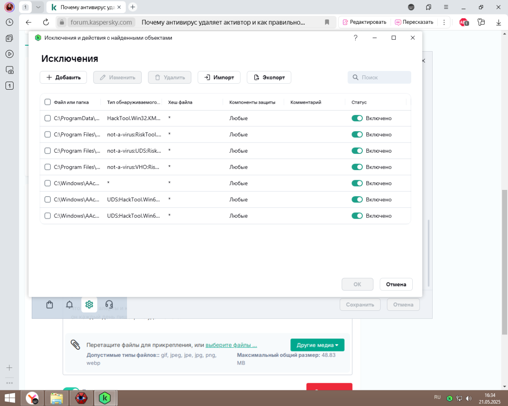Click the forum.kaspersky.com address field

(x=102, y=22)
